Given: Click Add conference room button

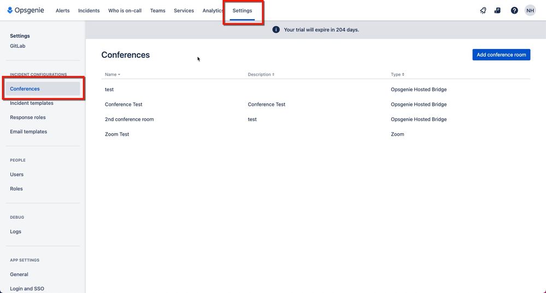Looking at the screenshot, I should coord(501,55).
